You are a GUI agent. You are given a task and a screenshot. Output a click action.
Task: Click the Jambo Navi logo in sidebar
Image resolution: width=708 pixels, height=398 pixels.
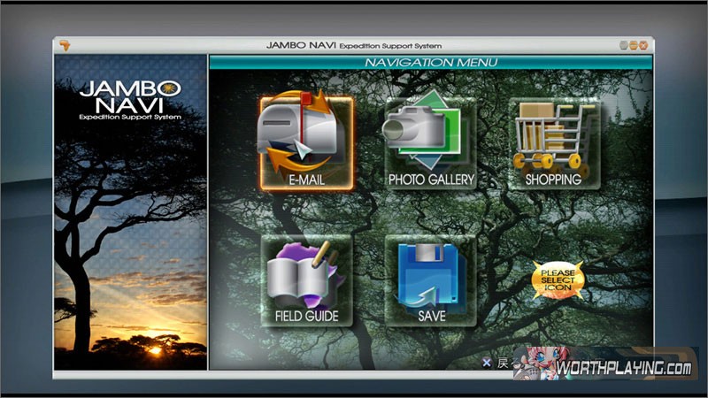pos(129,99)
